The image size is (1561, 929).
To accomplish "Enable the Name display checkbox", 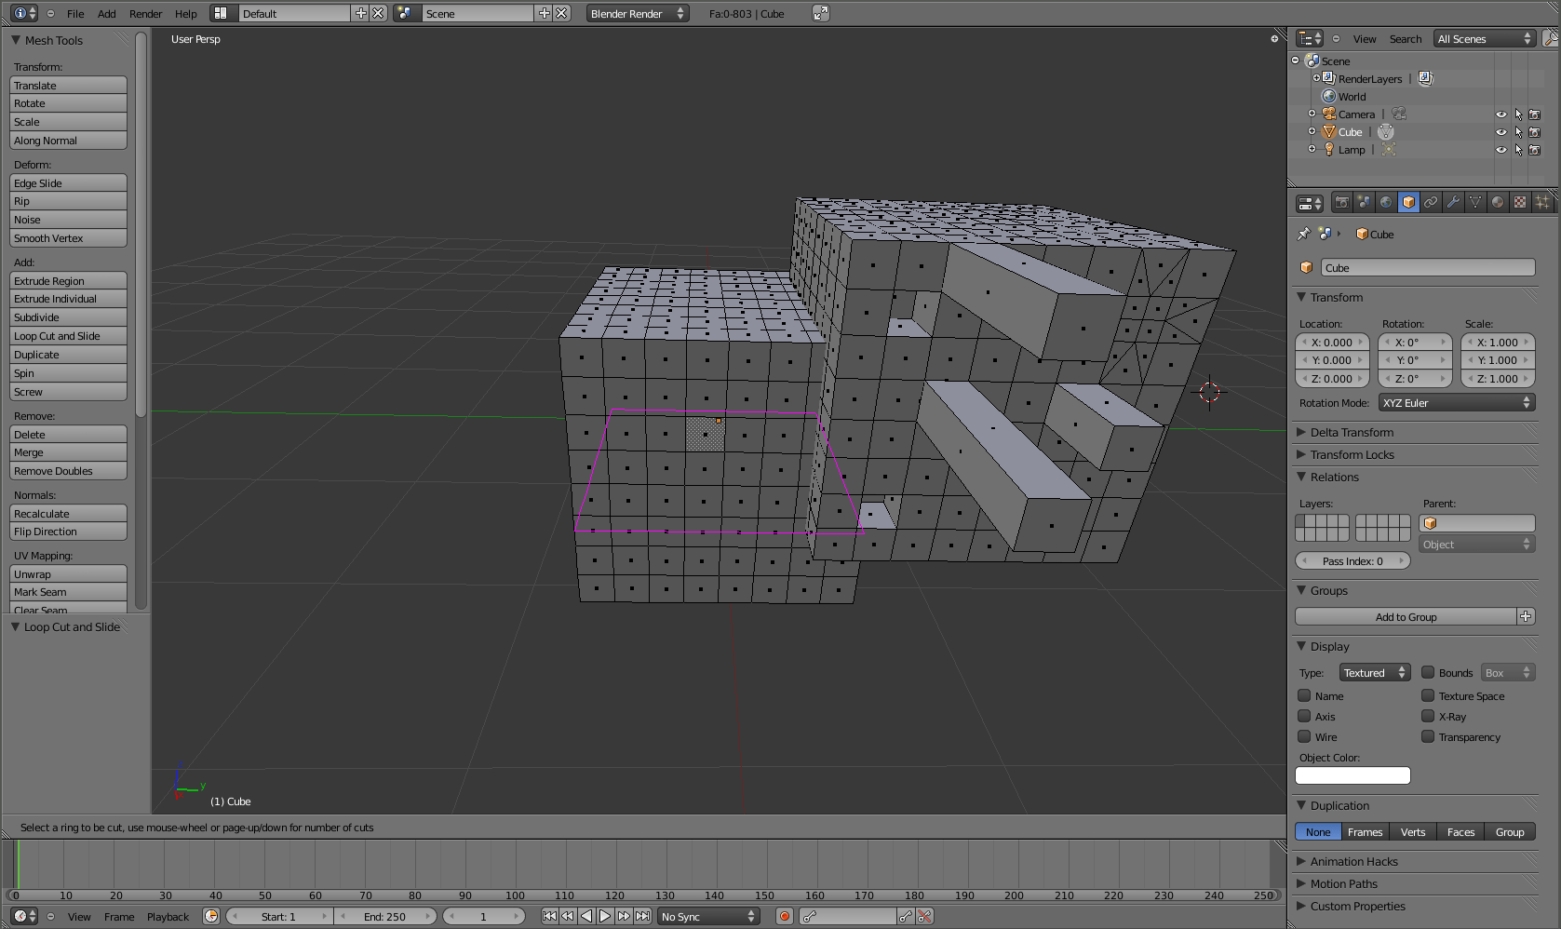I will [1304, 695].
